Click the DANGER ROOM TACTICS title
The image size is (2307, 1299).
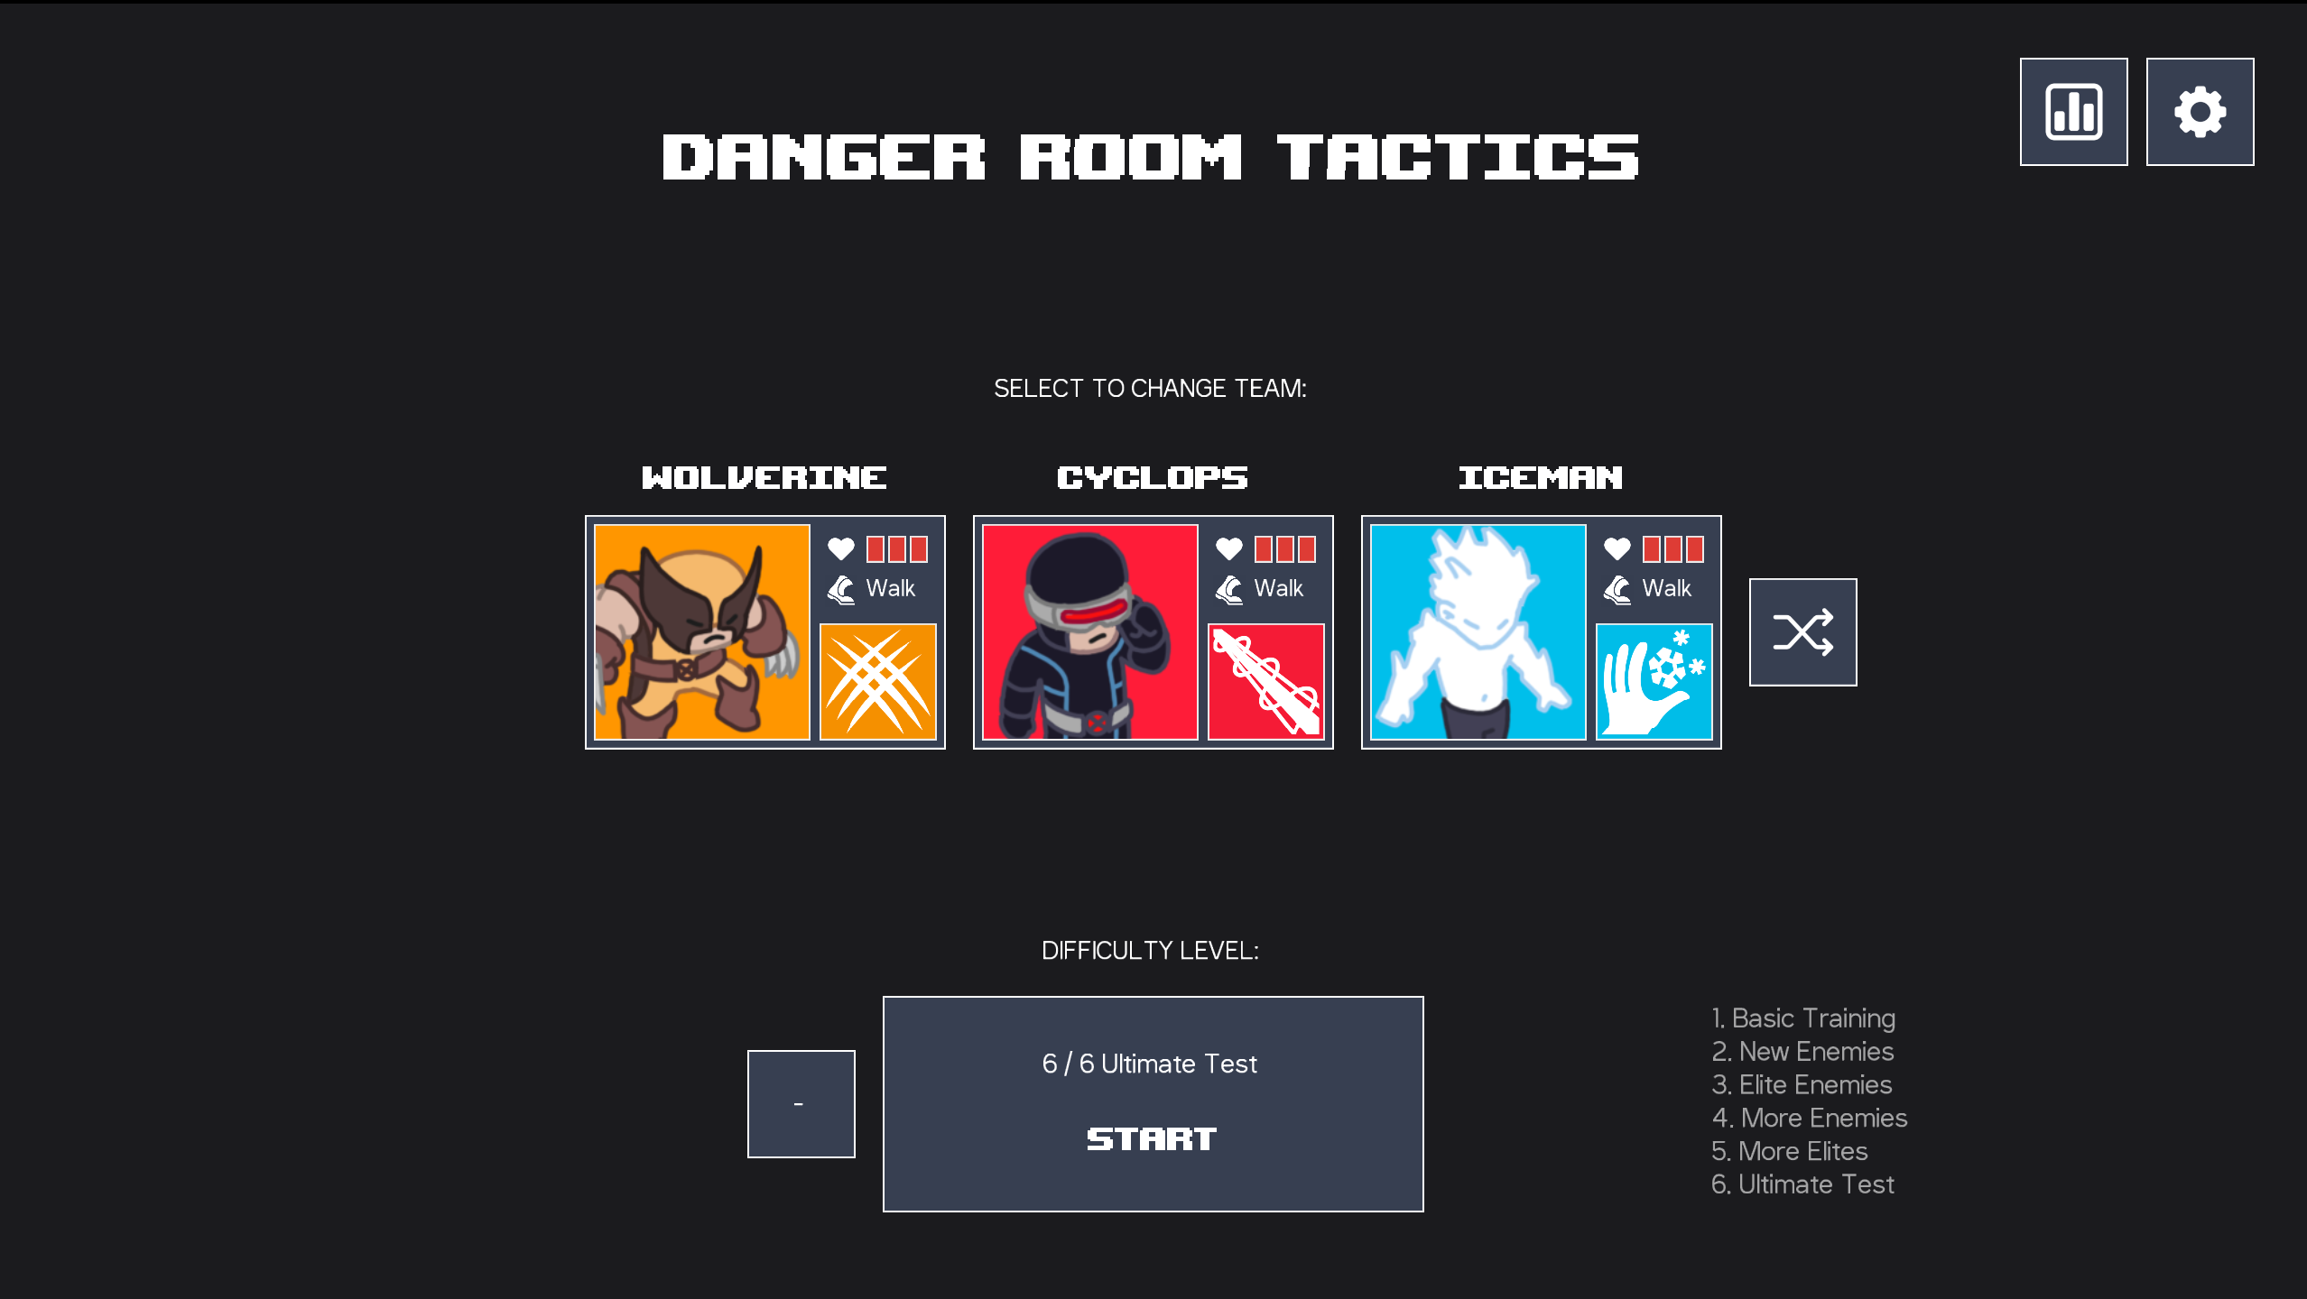click(x=1151, y=157)
